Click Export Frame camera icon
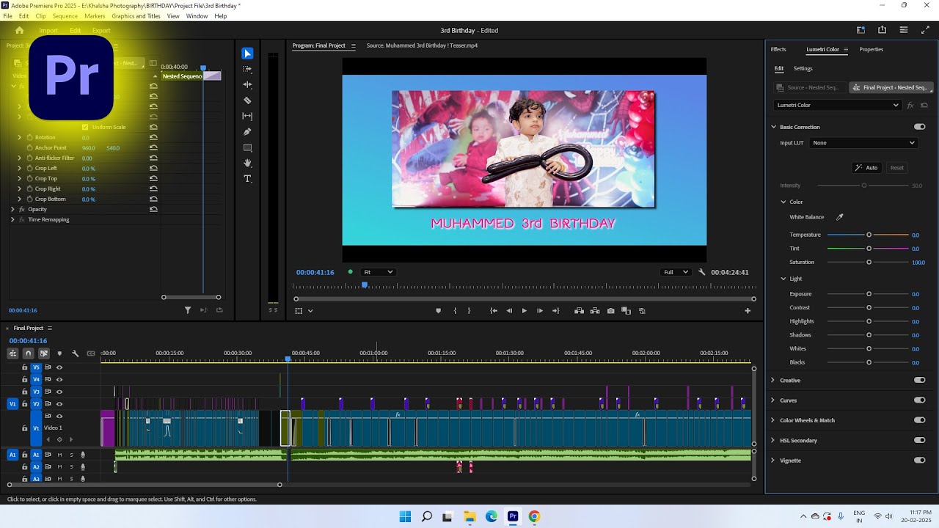The height and width of the screenshot is (528, 939). click(x=610, y=311)
